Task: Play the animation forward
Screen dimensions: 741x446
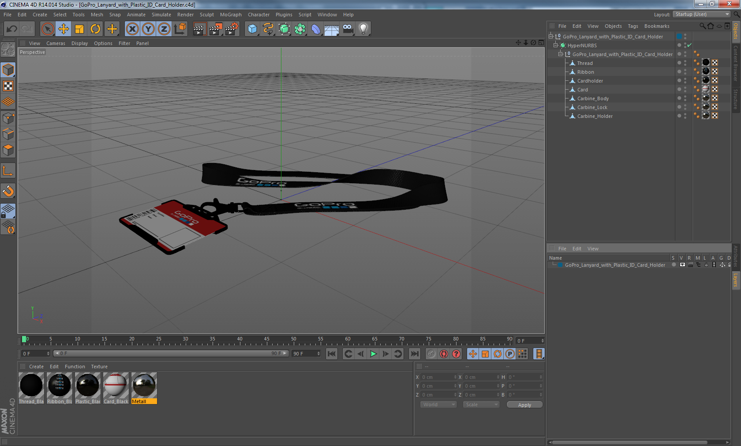Action: coord(373,354)
